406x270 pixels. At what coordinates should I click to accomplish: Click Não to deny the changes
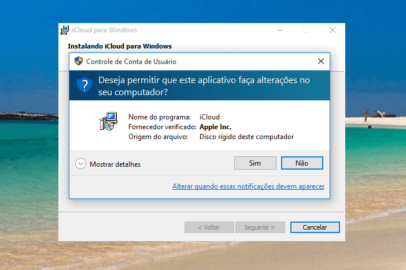[302, 163]
